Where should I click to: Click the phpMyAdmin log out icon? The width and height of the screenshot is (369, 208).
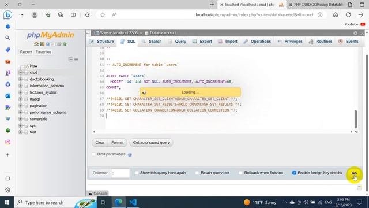42,44
